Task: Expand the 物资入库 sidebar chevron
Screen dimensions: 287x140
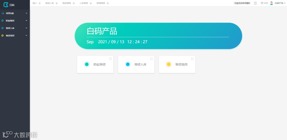Action: (26, 28)
